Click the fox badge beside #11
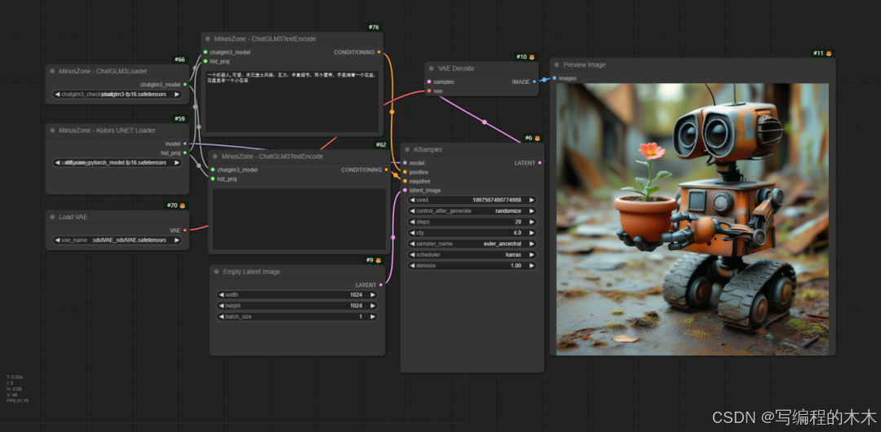Viewport: 881px width, 432px height. click(x=829, y=53)
